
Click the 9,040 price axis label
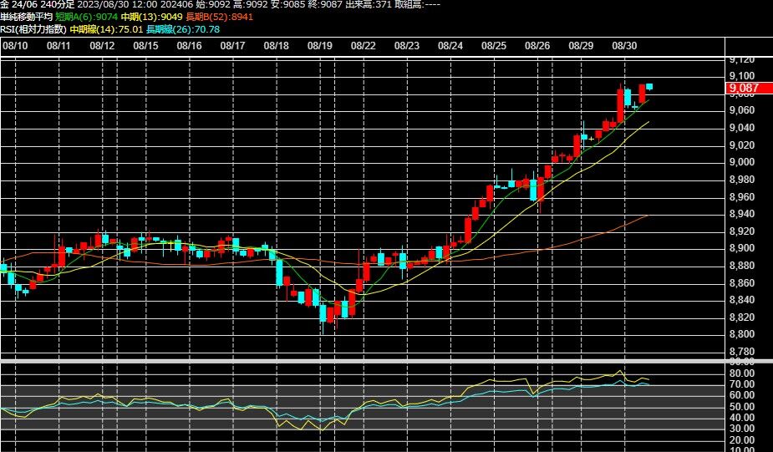[x=742, y=128]
